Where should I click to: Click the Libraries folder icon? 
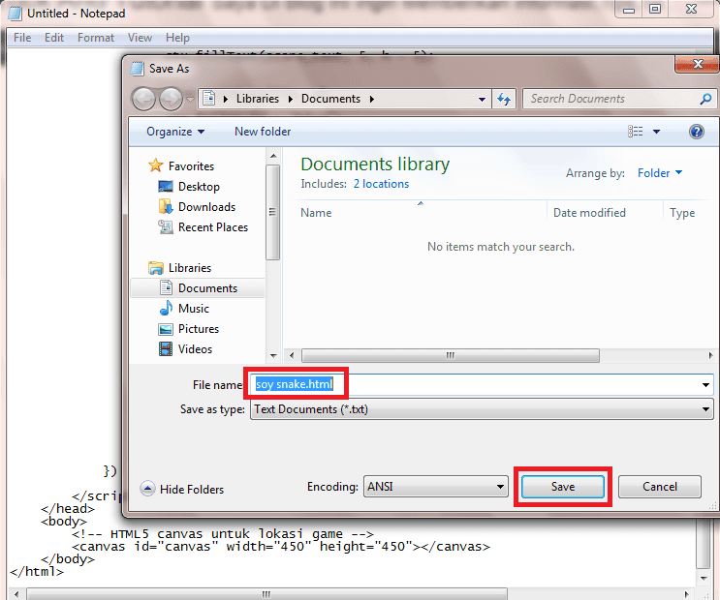click(x=156, y=267)
